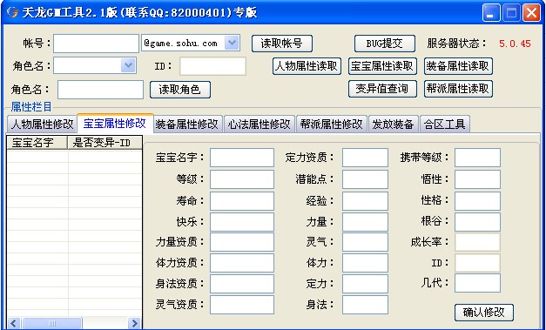This screenshot has width=546, height=330.
Task: Confirm changes with 确认修改 button
Action: point(483,313)
